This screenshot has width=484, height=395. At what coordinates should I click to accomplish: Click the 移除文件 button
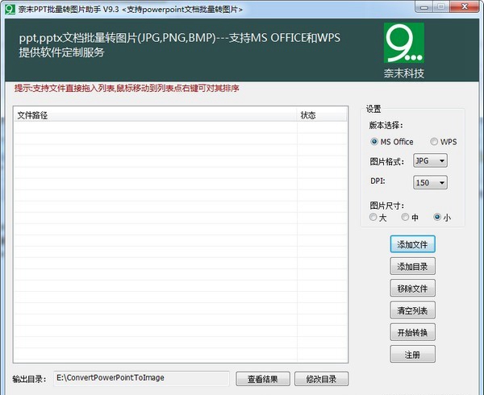(x=412, y=288)
